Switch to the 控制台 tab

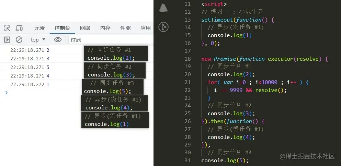tap(62, 28)
